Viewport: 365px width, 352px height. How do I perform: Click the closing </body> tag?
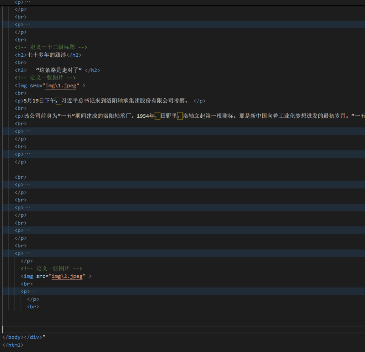(x=13, y=337)
